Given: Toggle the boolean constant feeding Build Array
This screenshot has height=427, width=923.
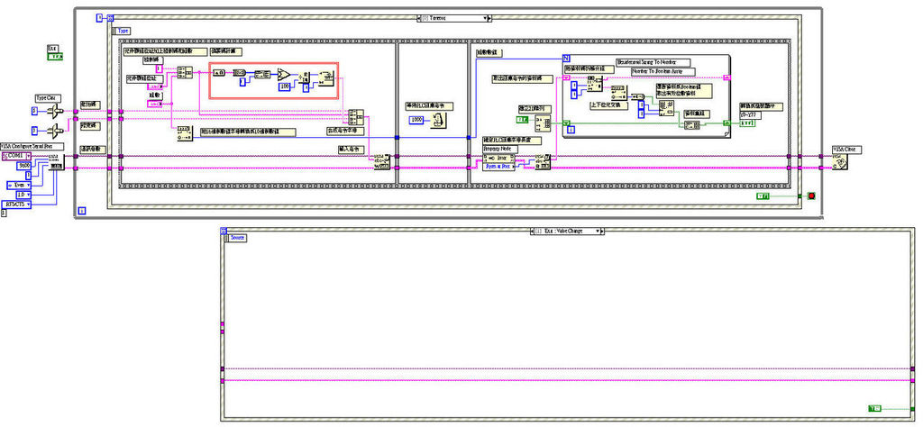Looking at the screenshot, I should pos(523,120).
